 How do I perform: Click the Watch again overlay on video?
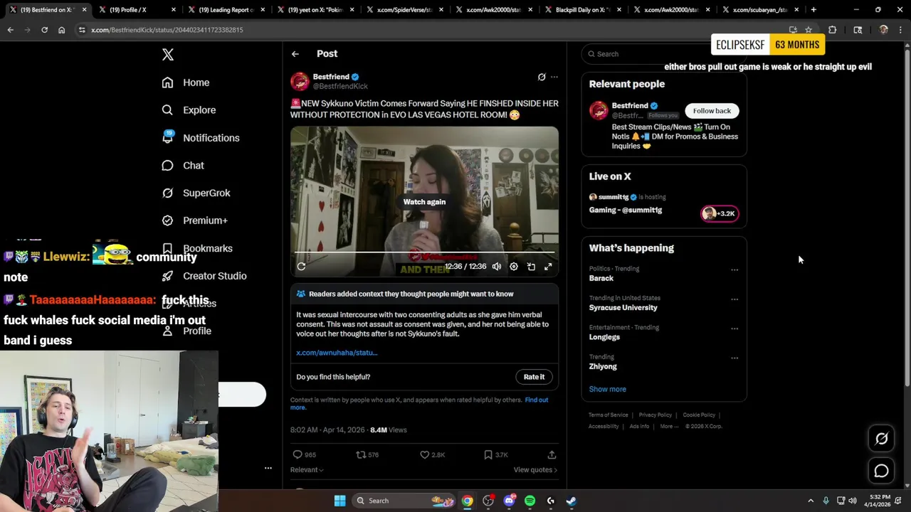(x=424, y=202)
